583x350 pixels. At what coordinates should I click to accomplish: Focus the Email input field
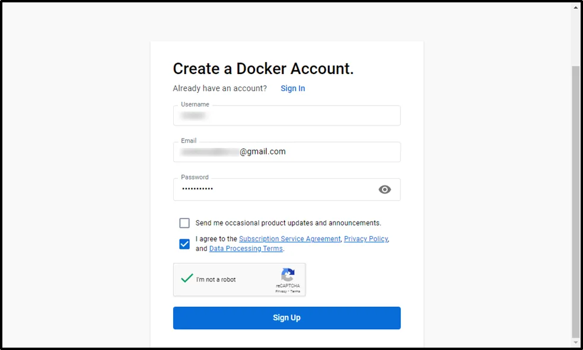click(x=286, y=152)
